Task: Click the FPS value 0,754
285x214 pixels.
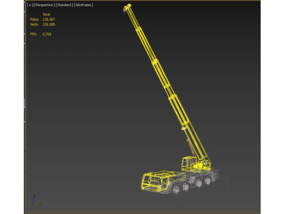Action: point(47,34)
